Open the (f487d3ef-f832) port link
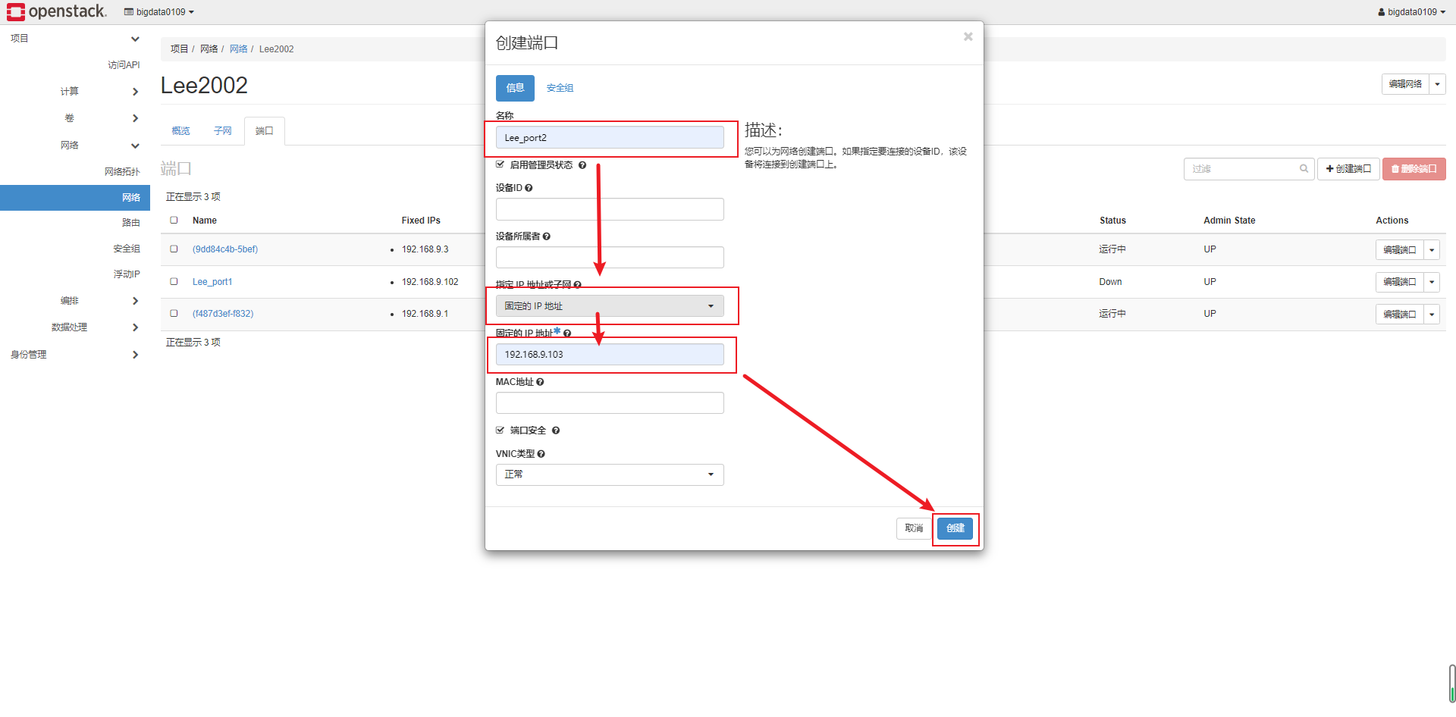Screen dimensions: 1456x717 tap(223, 314)
